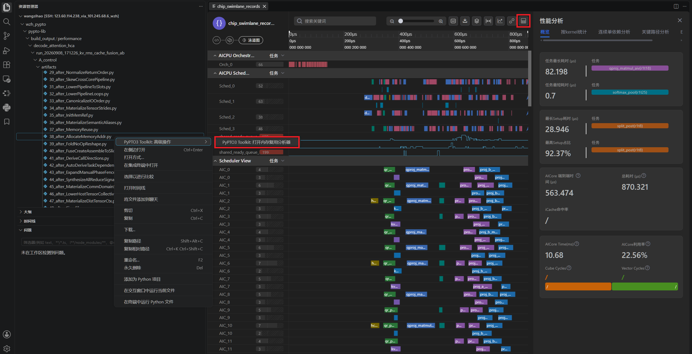The height and width of the screenshot is (354, 692).
Task: Open the 任务 dropdown of Scheduler View
Action: [277, 161]
